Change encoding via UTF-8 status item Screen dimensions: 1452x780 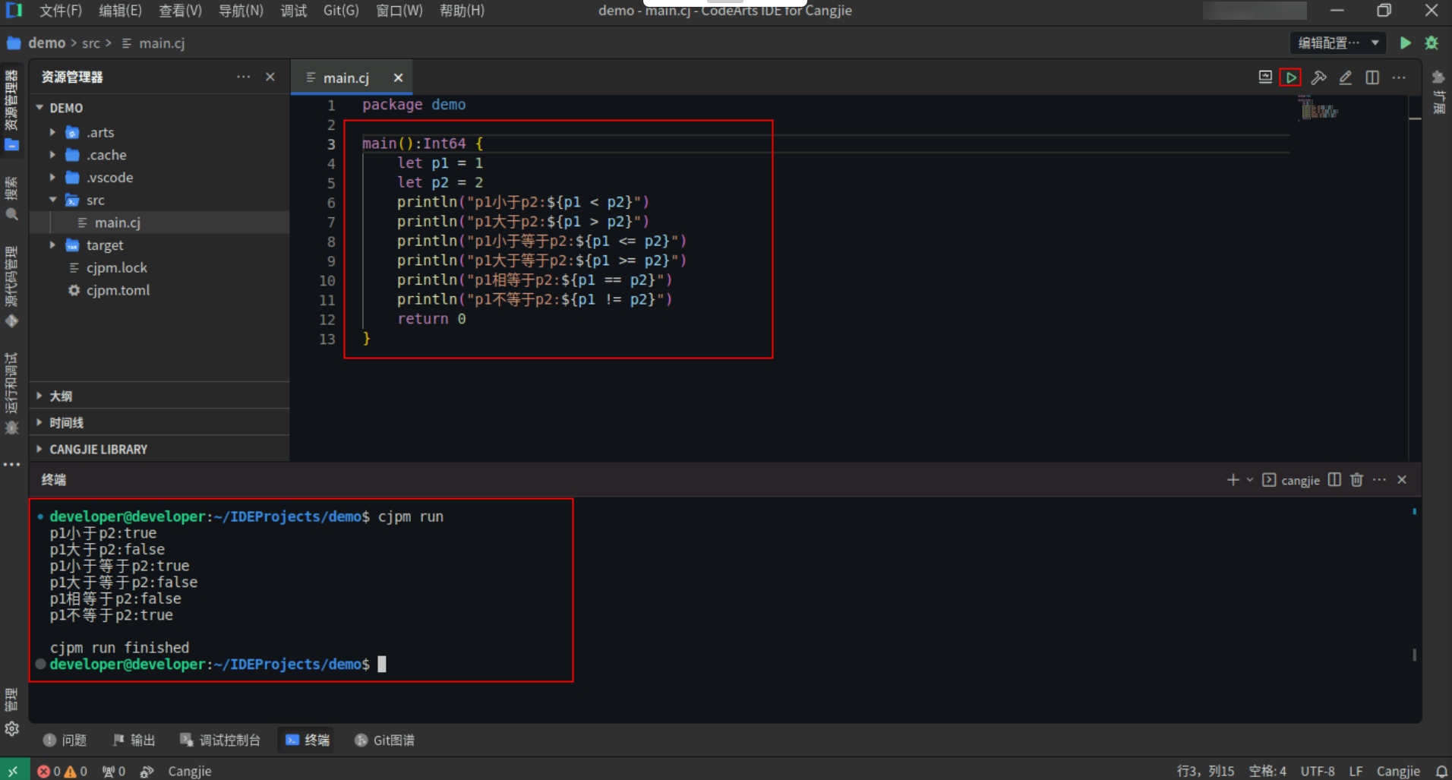1318,771
